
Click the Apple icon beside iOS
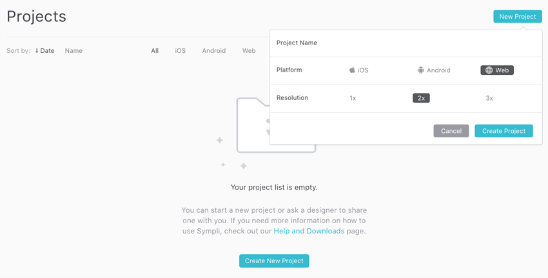coord(352,70)
